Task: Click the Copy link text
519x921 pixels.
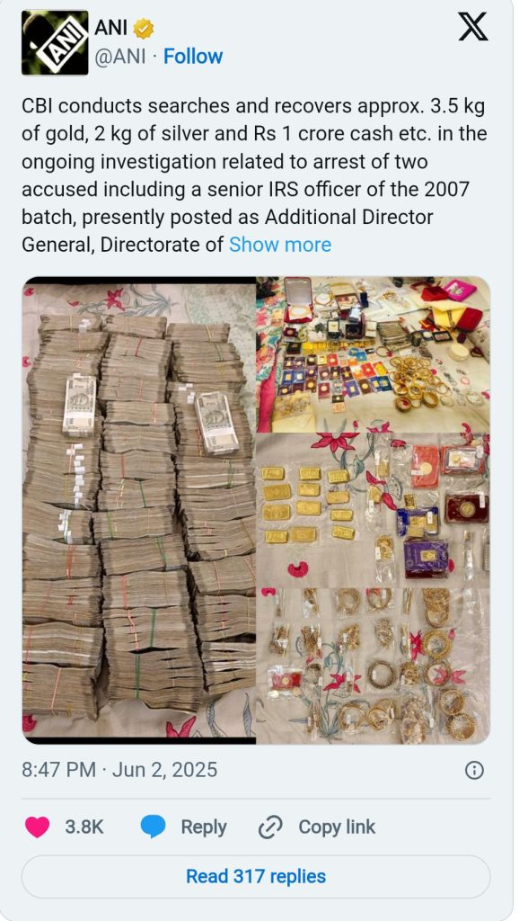Action: tap(337, 827)
